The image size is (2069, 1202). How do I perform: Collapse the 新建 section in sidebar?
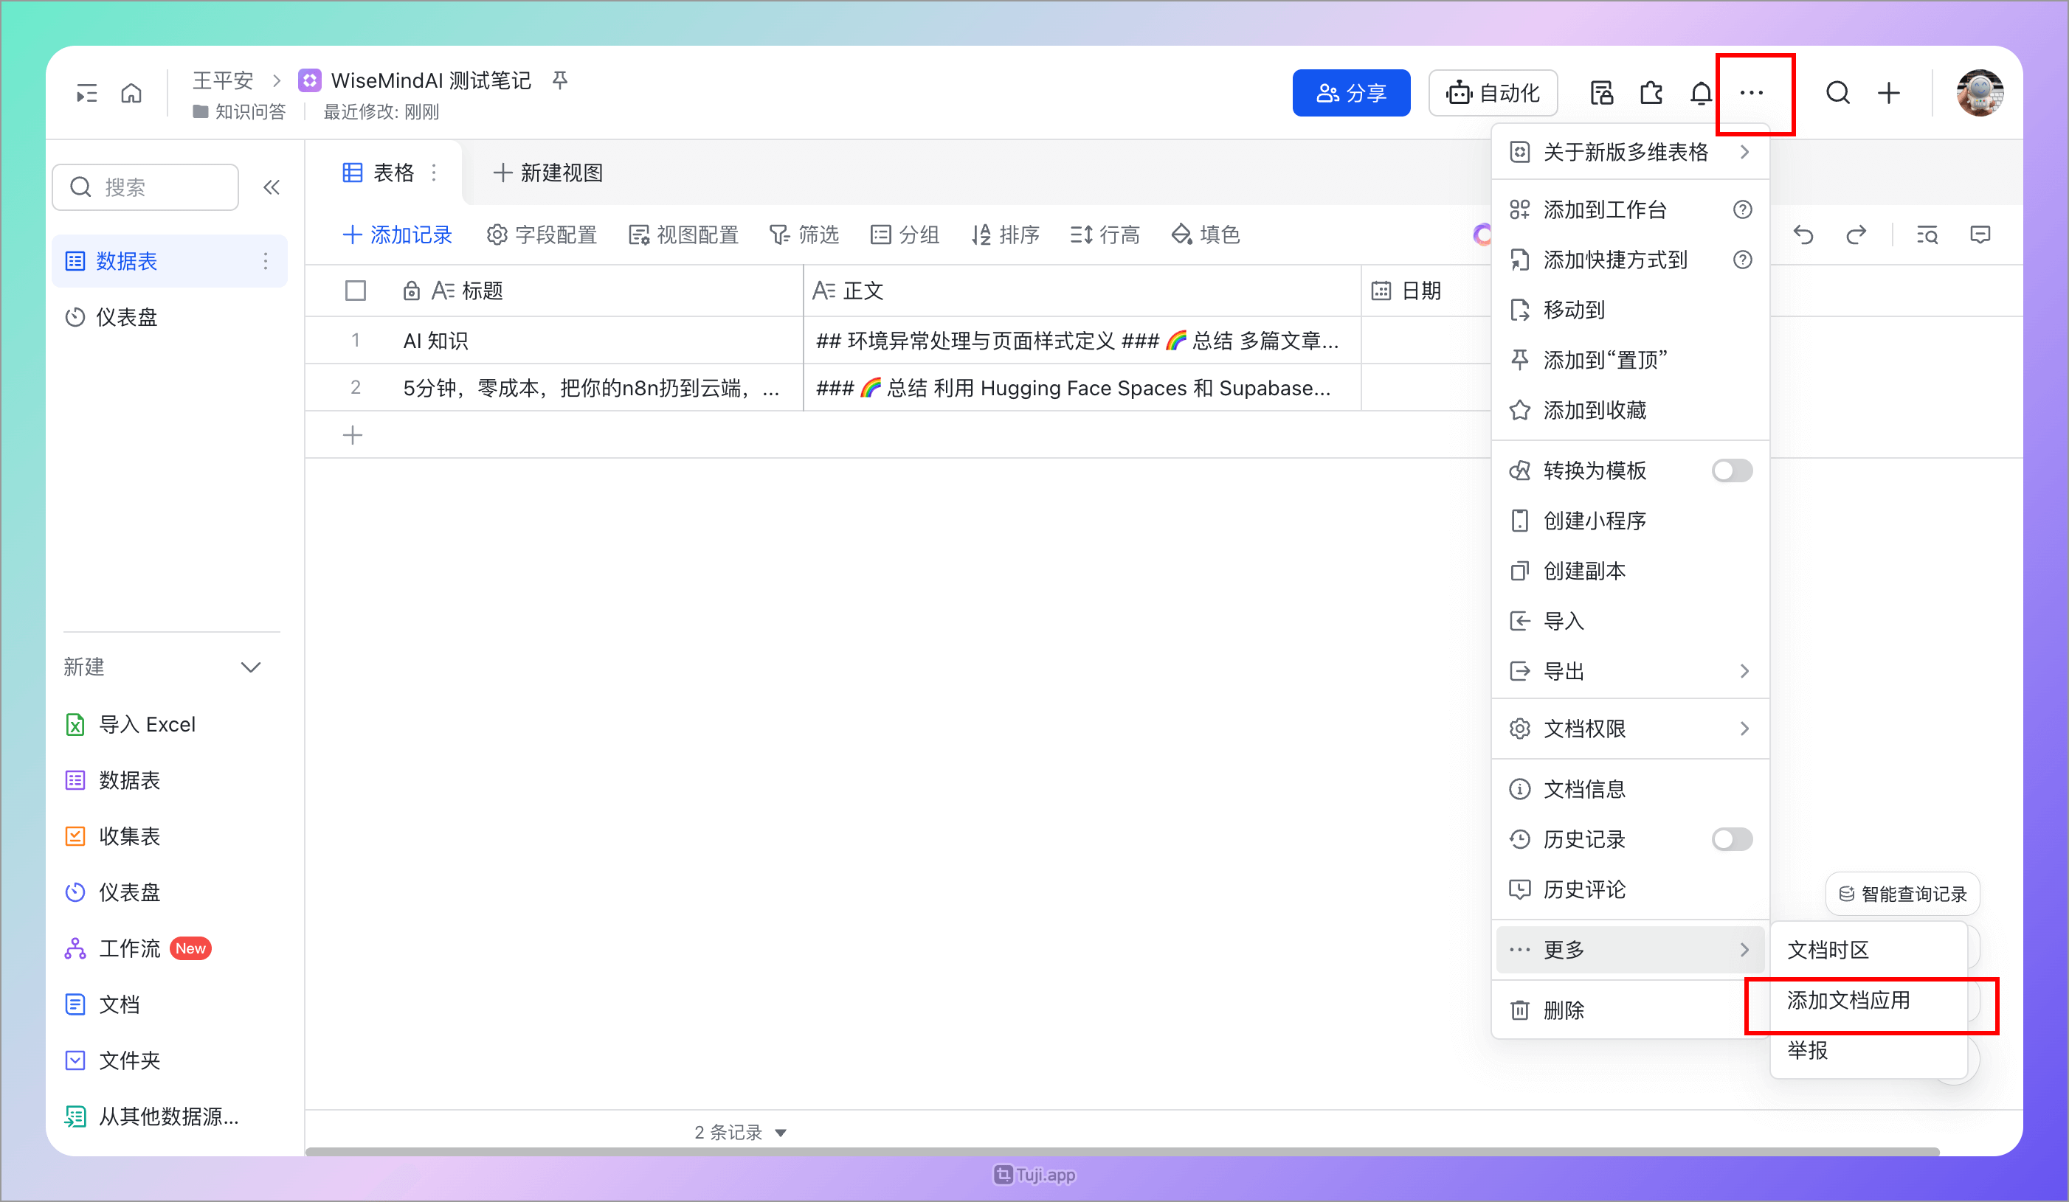click(x=251, y=667)
